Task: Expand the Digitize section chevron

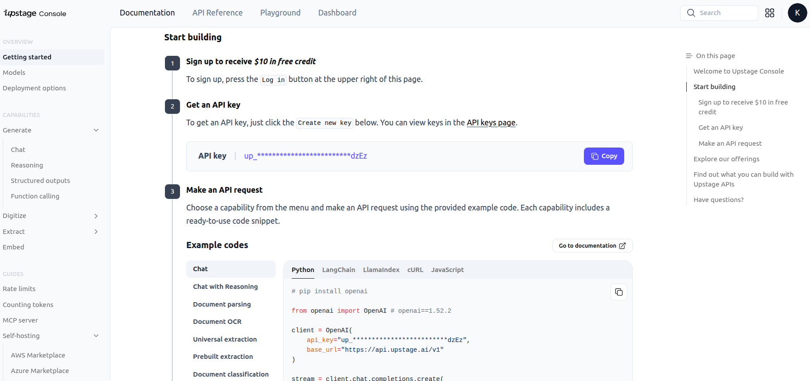Action: (x=96, y=216)
